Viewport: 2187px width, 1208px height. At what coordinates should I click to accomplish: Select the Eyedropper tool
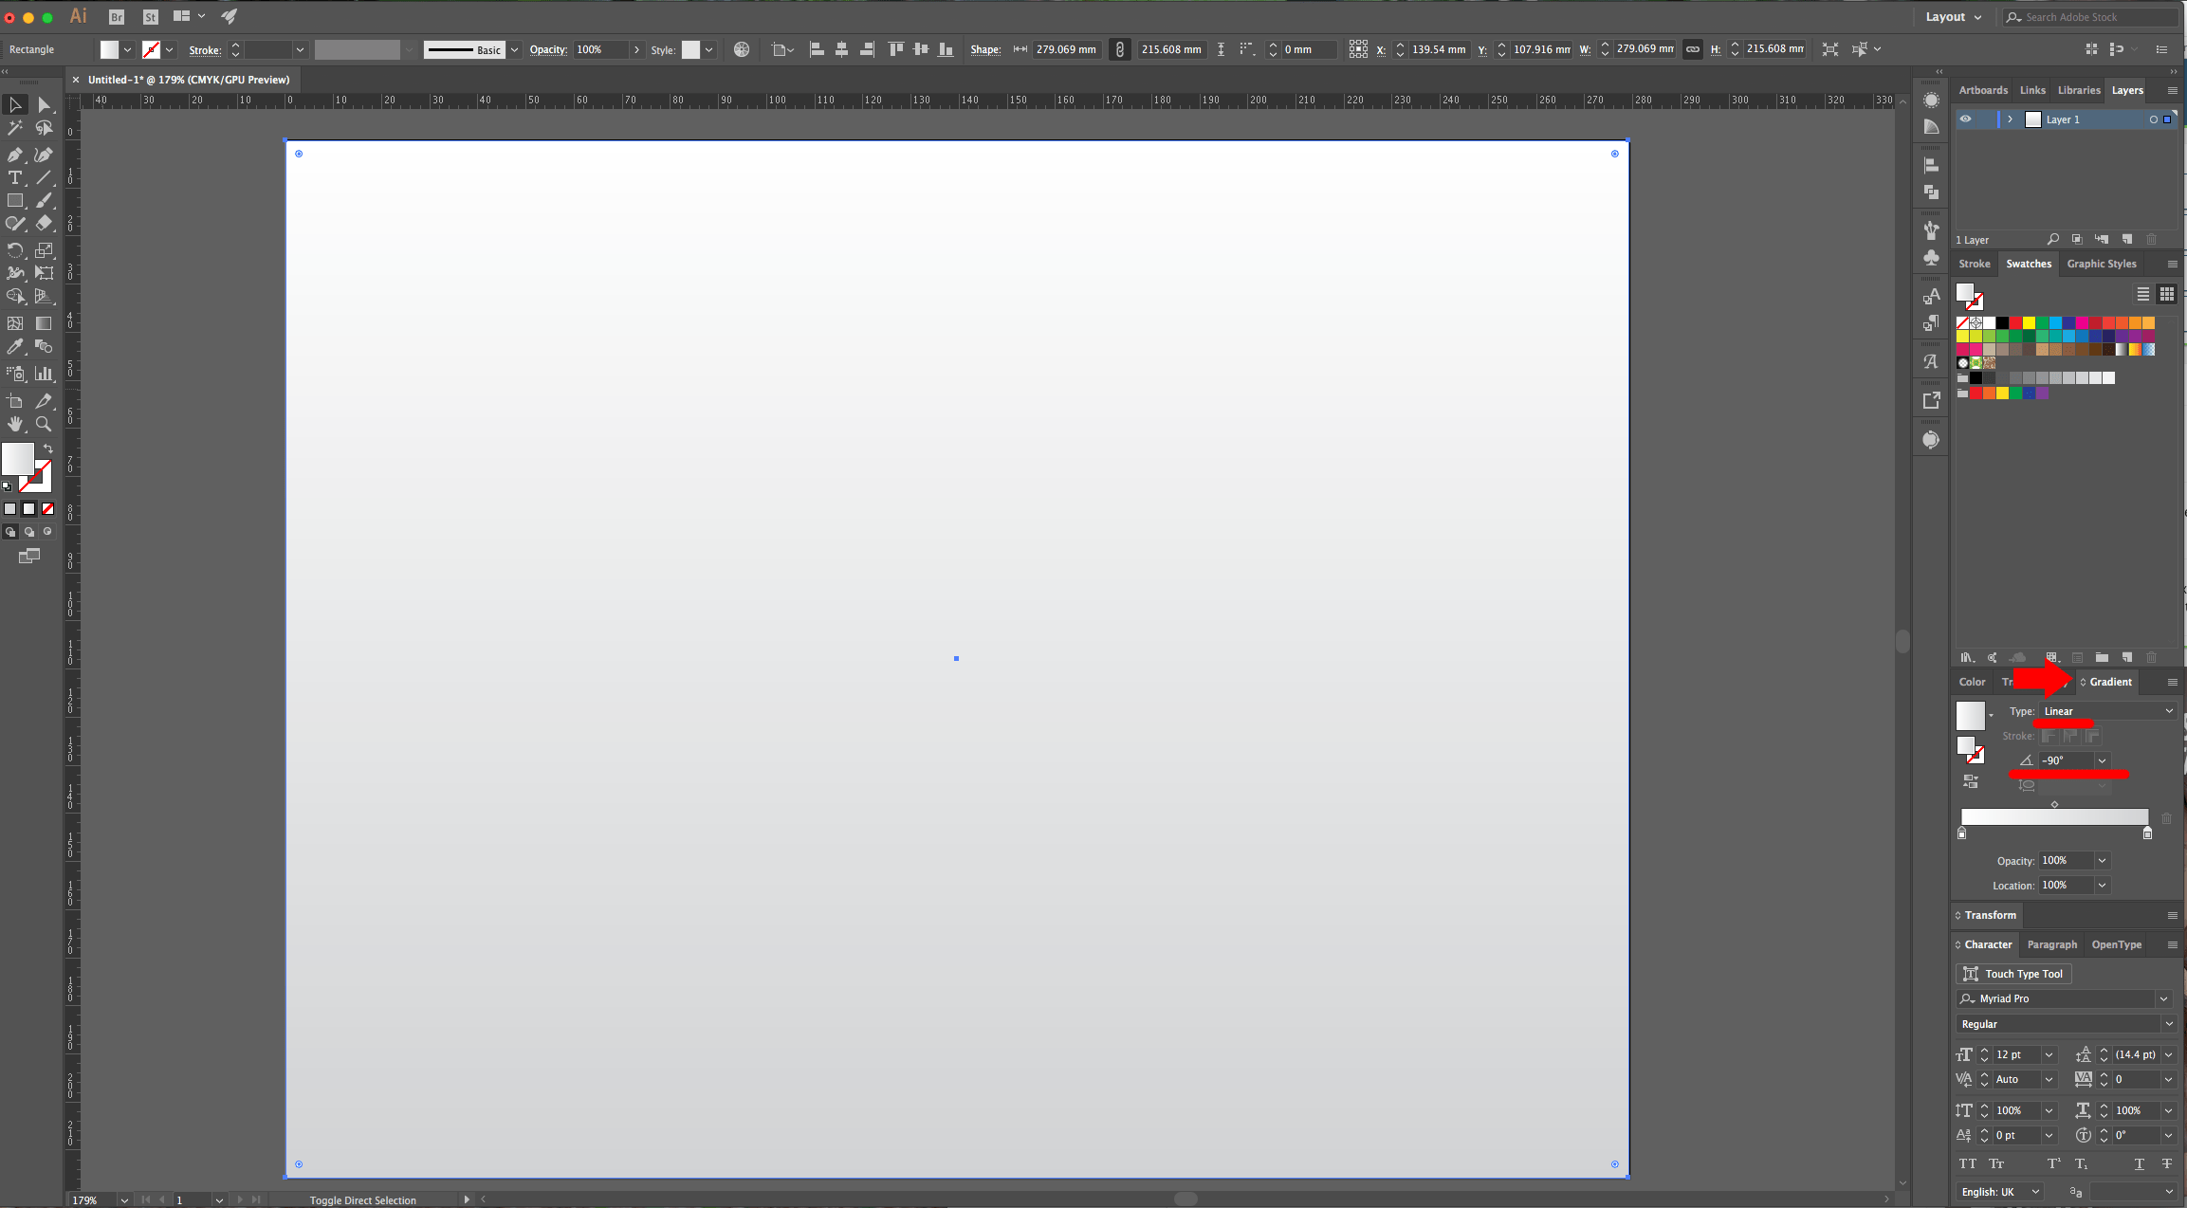click(x=15, y=346)
